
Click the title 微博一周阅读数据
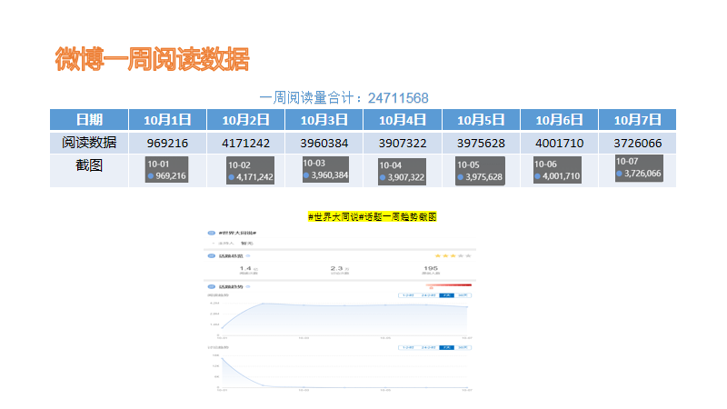pyautogui.click(x=152, y=59)
